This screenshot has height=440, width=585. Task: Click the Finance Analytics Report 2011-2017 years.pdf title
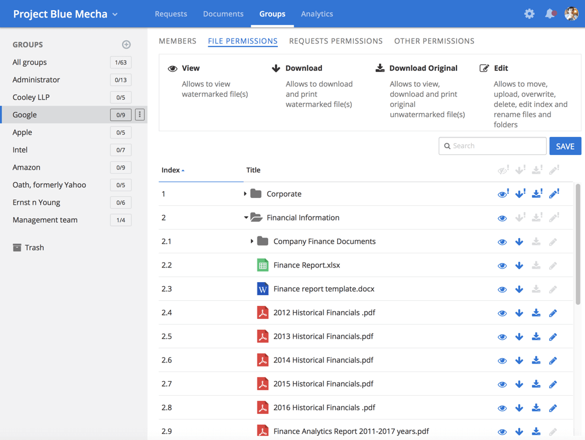pos(351,432)
